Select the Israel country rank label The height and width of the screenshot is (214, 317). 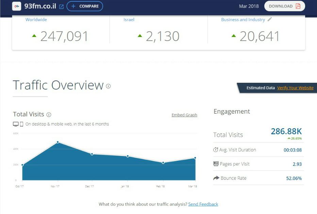pyautogui.click(x=129, y=20)
